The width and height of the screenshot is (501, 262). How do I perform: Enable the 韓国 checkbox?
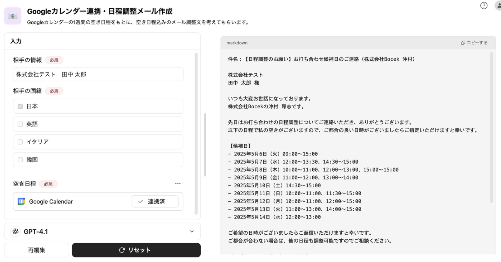20,160
